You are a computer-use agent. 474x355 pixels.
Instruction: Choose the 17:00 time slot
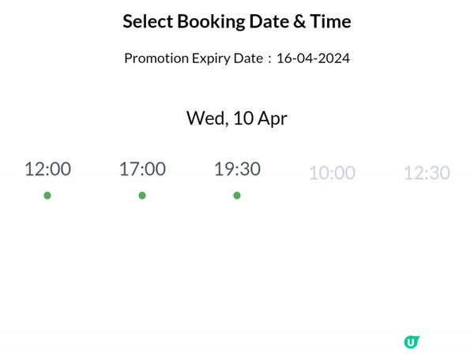(142, 169)
